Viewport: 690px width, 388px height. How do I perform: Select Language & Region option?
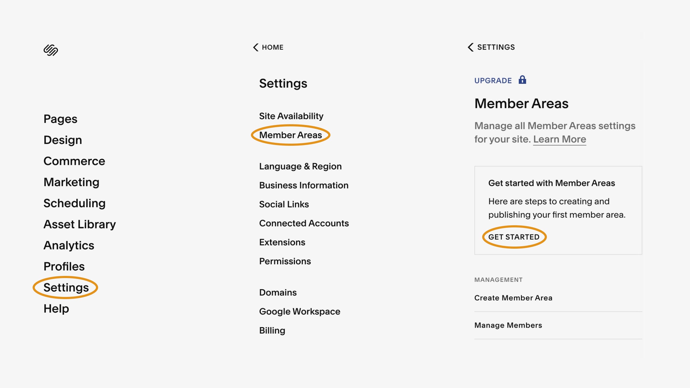tap(301, 166)
